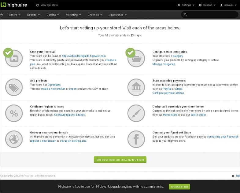This screenshot has height=193, width=240.
Task: Click the percent icon for regions & taxes
Action: click(14, 113)
